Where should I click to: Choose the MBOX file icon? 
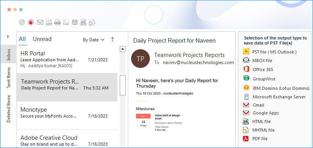(246, 60)
